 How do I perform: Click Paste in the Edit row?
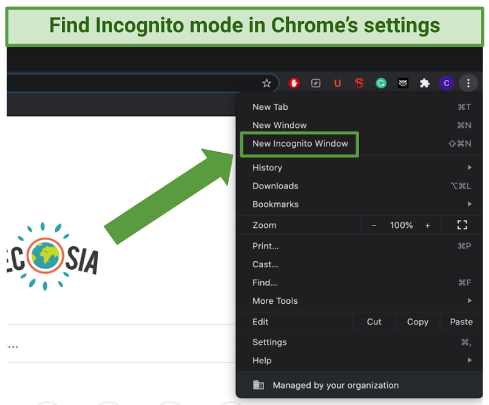[x=461, y=322]
